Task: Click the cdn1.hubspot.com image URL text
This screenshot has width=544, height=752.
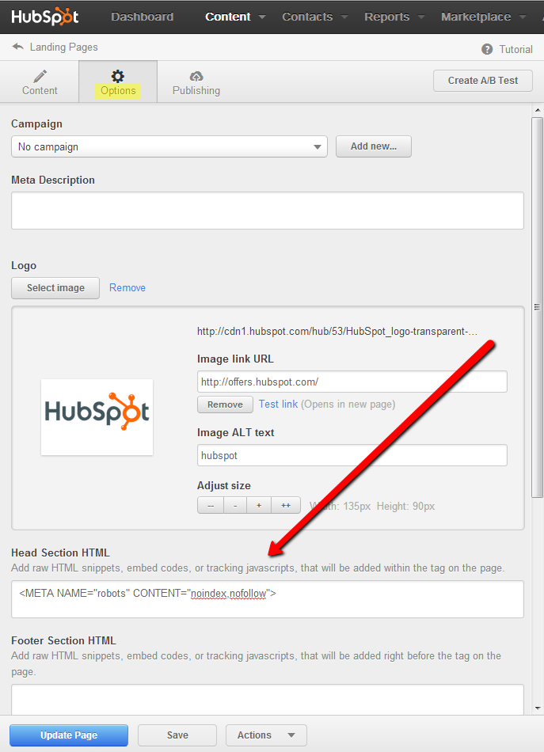Action: 337,332
